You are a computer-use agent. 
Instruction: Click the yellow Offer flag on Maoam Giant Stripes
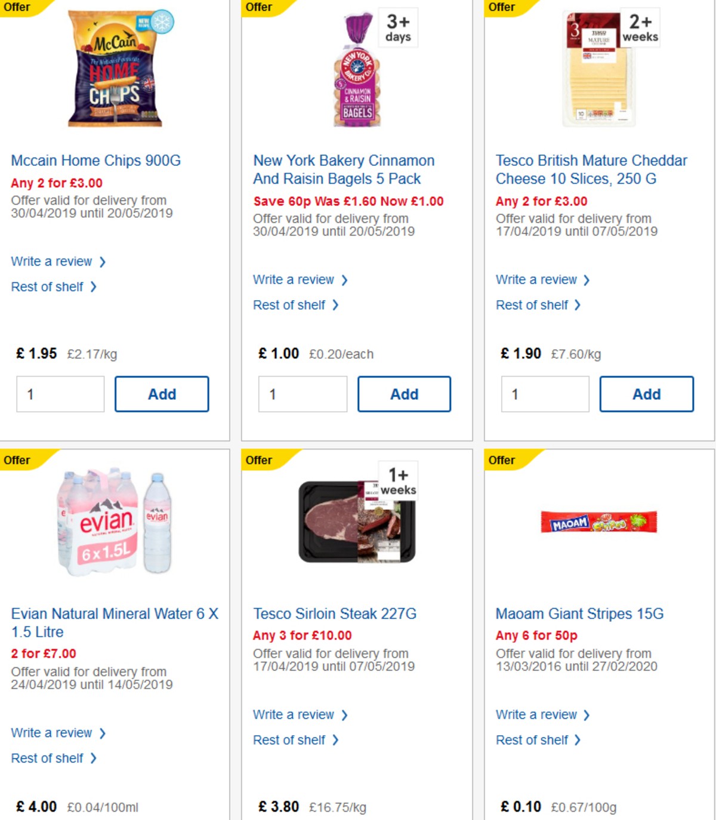pyautogui.click(x=501, y=460)
